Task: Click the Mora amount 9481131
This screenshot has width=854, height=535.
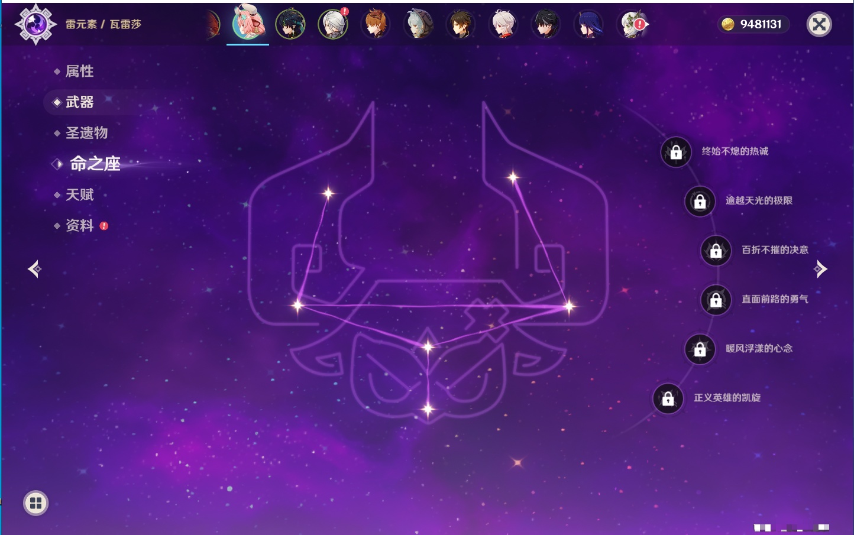Action: [761, 24]
